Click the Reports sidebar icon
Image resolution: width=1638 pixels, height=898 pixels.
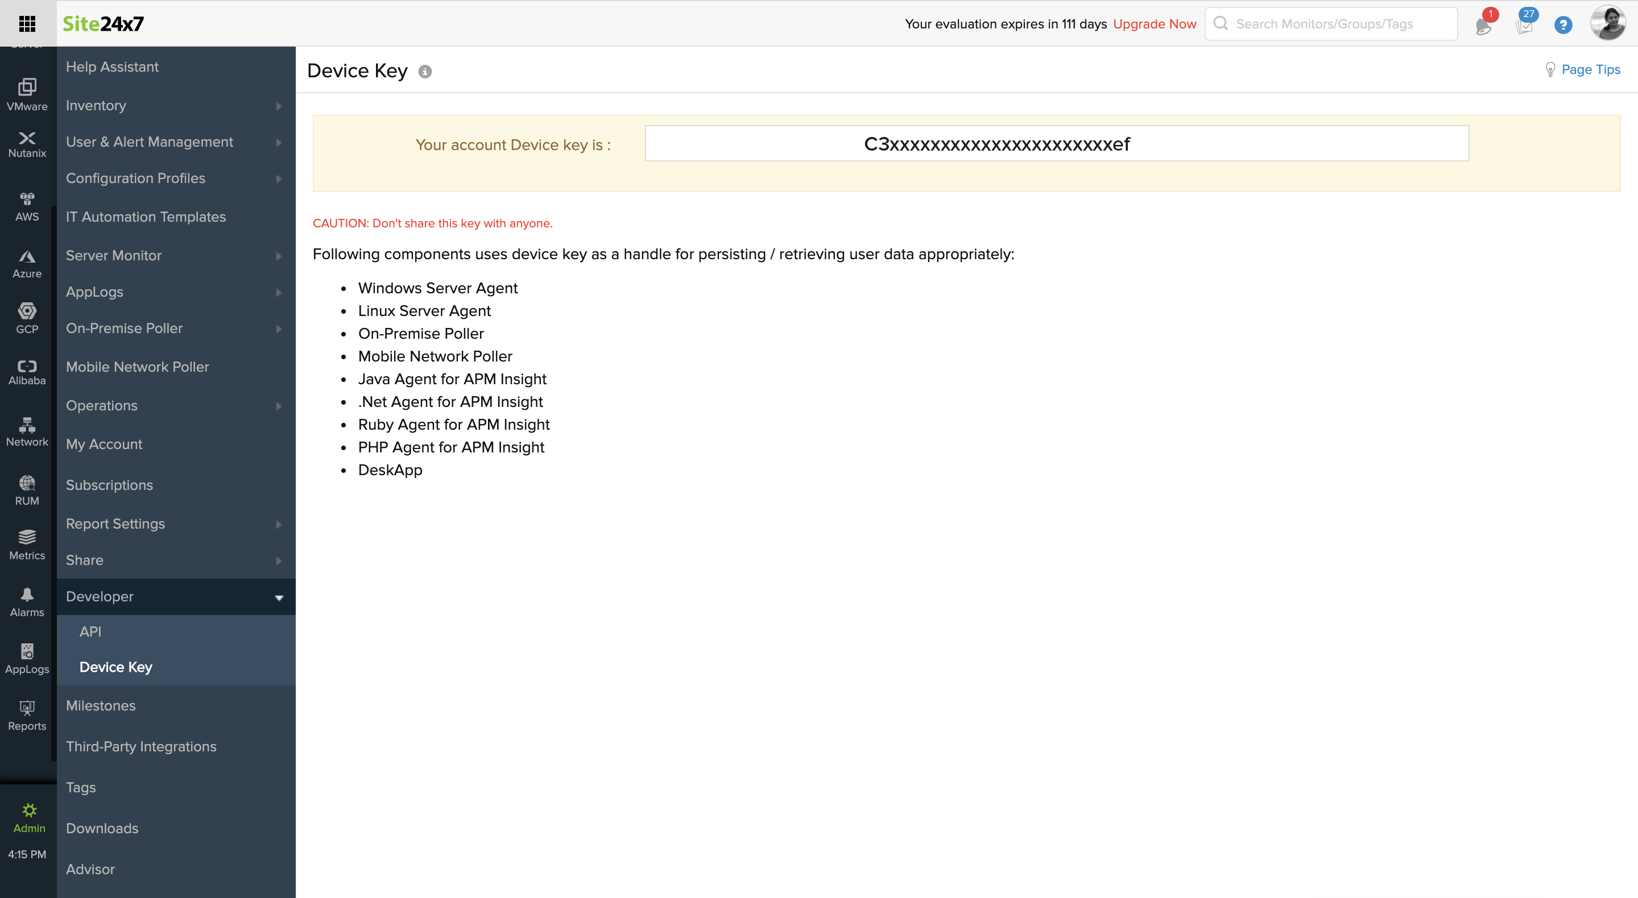(27, 715)
